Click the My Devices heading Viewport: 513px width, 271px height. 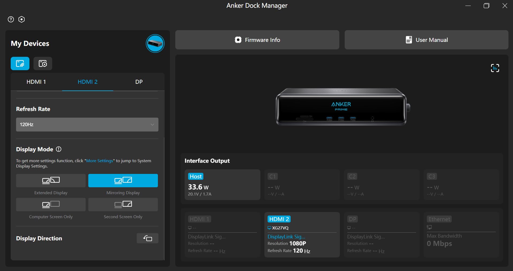coord(30,43)
